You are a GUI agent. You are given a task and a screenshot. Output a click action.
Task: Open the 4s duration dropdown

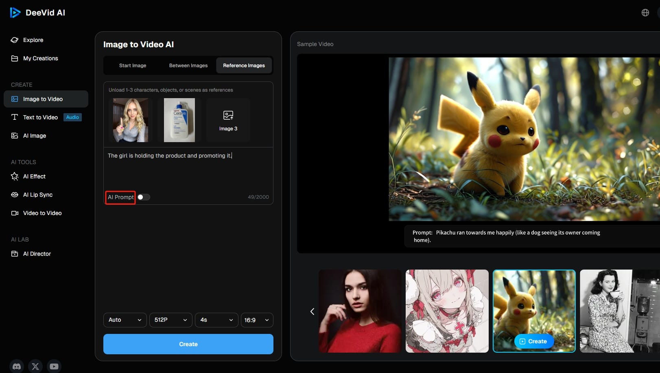[x=216, y=320]
